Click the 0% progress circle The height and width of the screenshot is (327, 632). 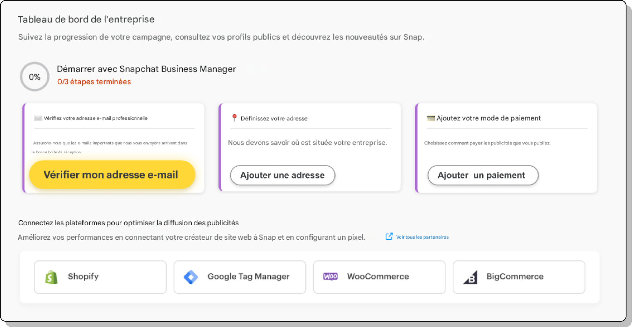[x=35, y=77]
